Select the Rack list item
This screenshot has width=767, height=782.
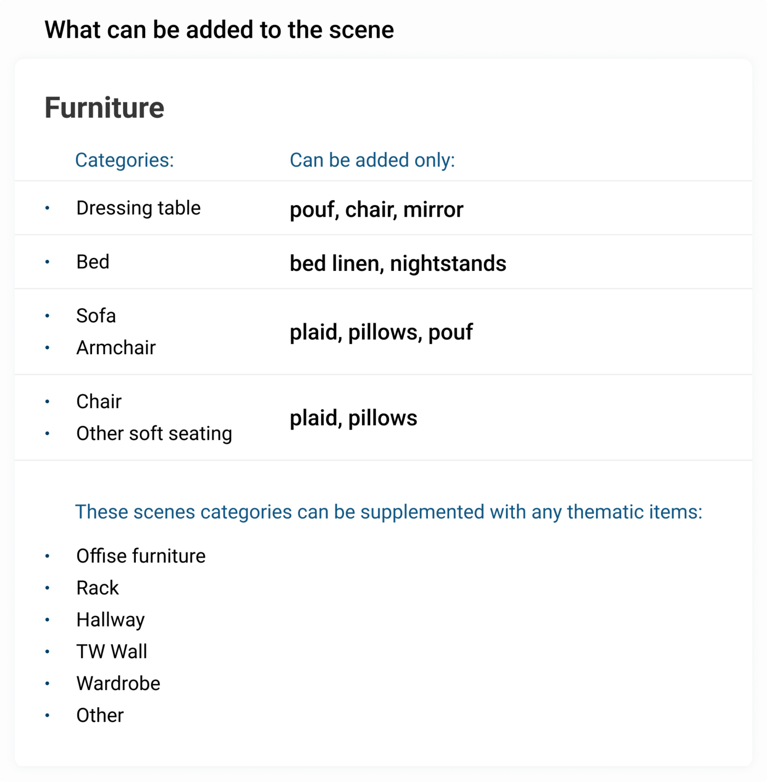point(98,588)
